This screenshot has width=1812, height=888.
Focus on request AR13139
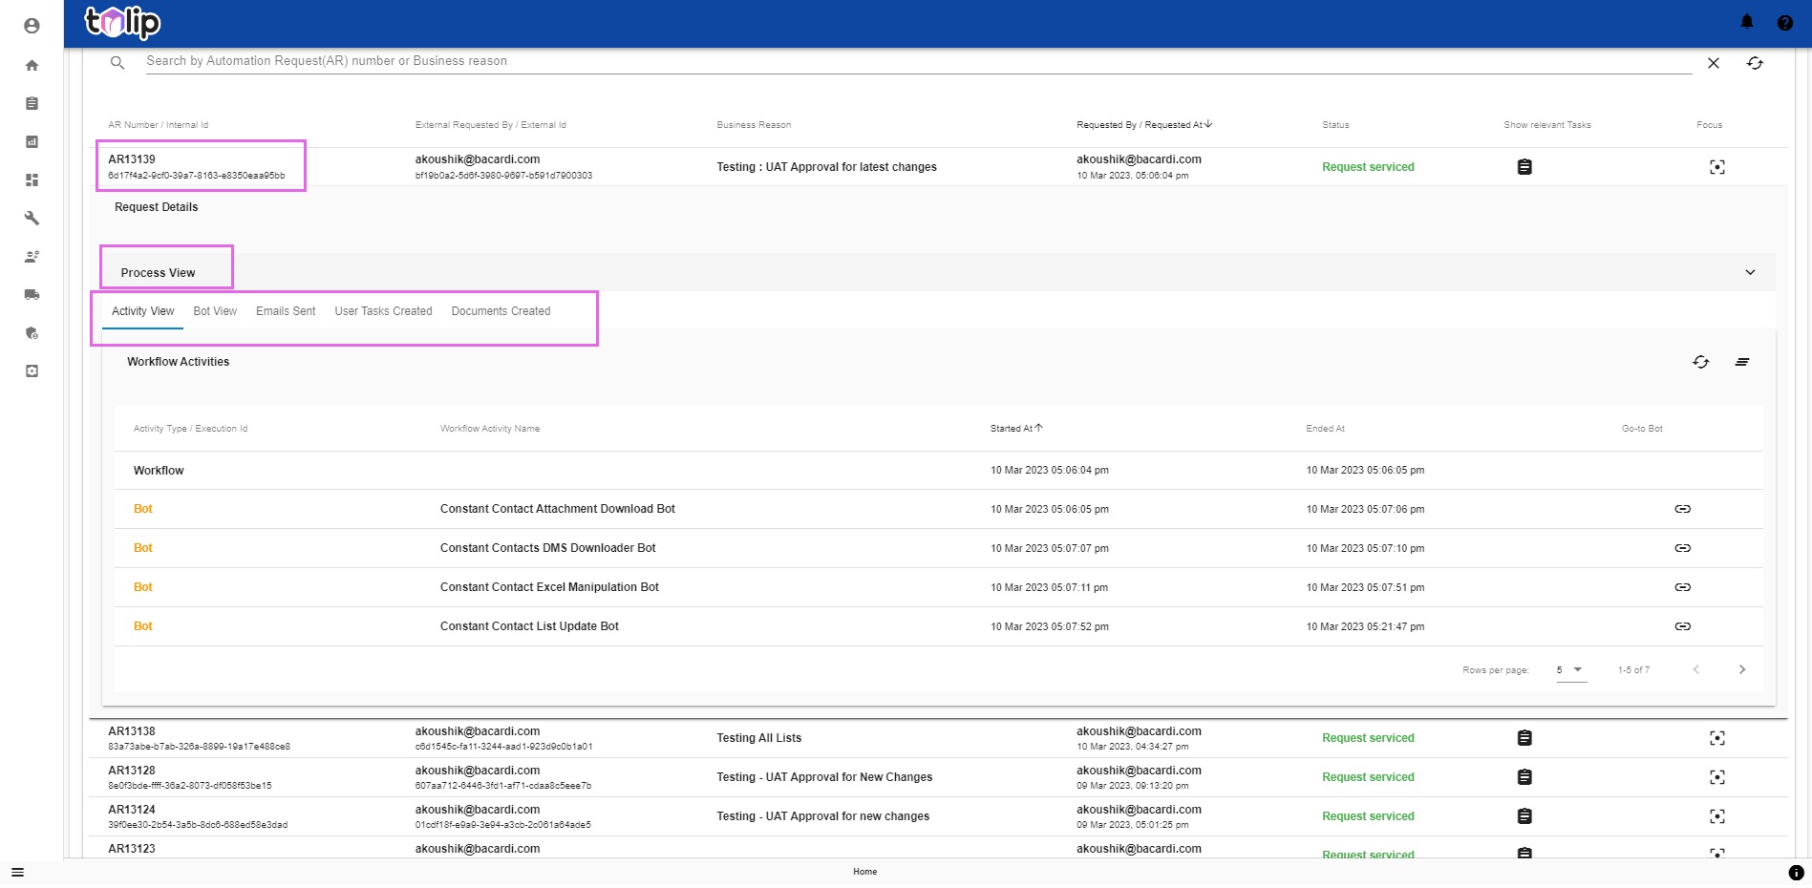pyautogui.click(x=1717, y=167)
